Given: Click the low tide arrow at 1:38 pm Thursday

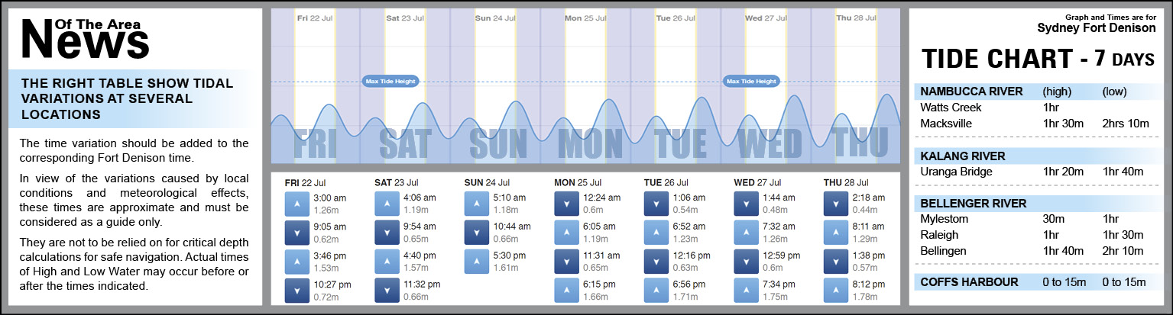Looking at the screenshot, I should 836,262.
